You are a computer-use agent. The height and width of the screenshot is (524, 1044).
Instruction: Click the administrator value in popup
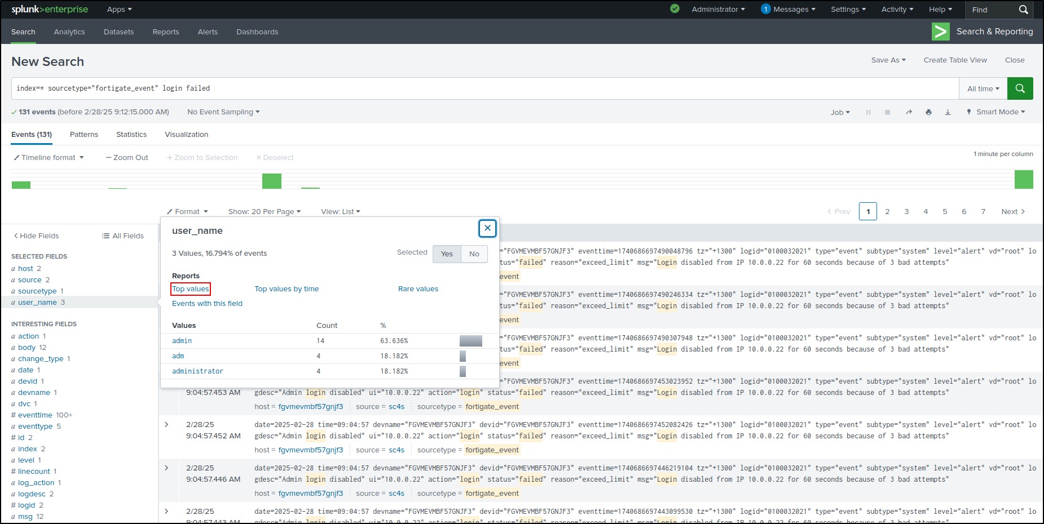point(197,371)
